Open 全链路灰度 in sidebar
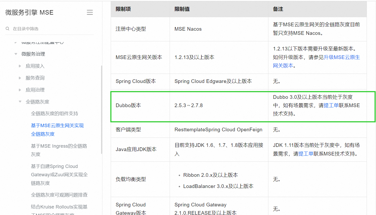The image size is (376, 215). coord(37,102)
